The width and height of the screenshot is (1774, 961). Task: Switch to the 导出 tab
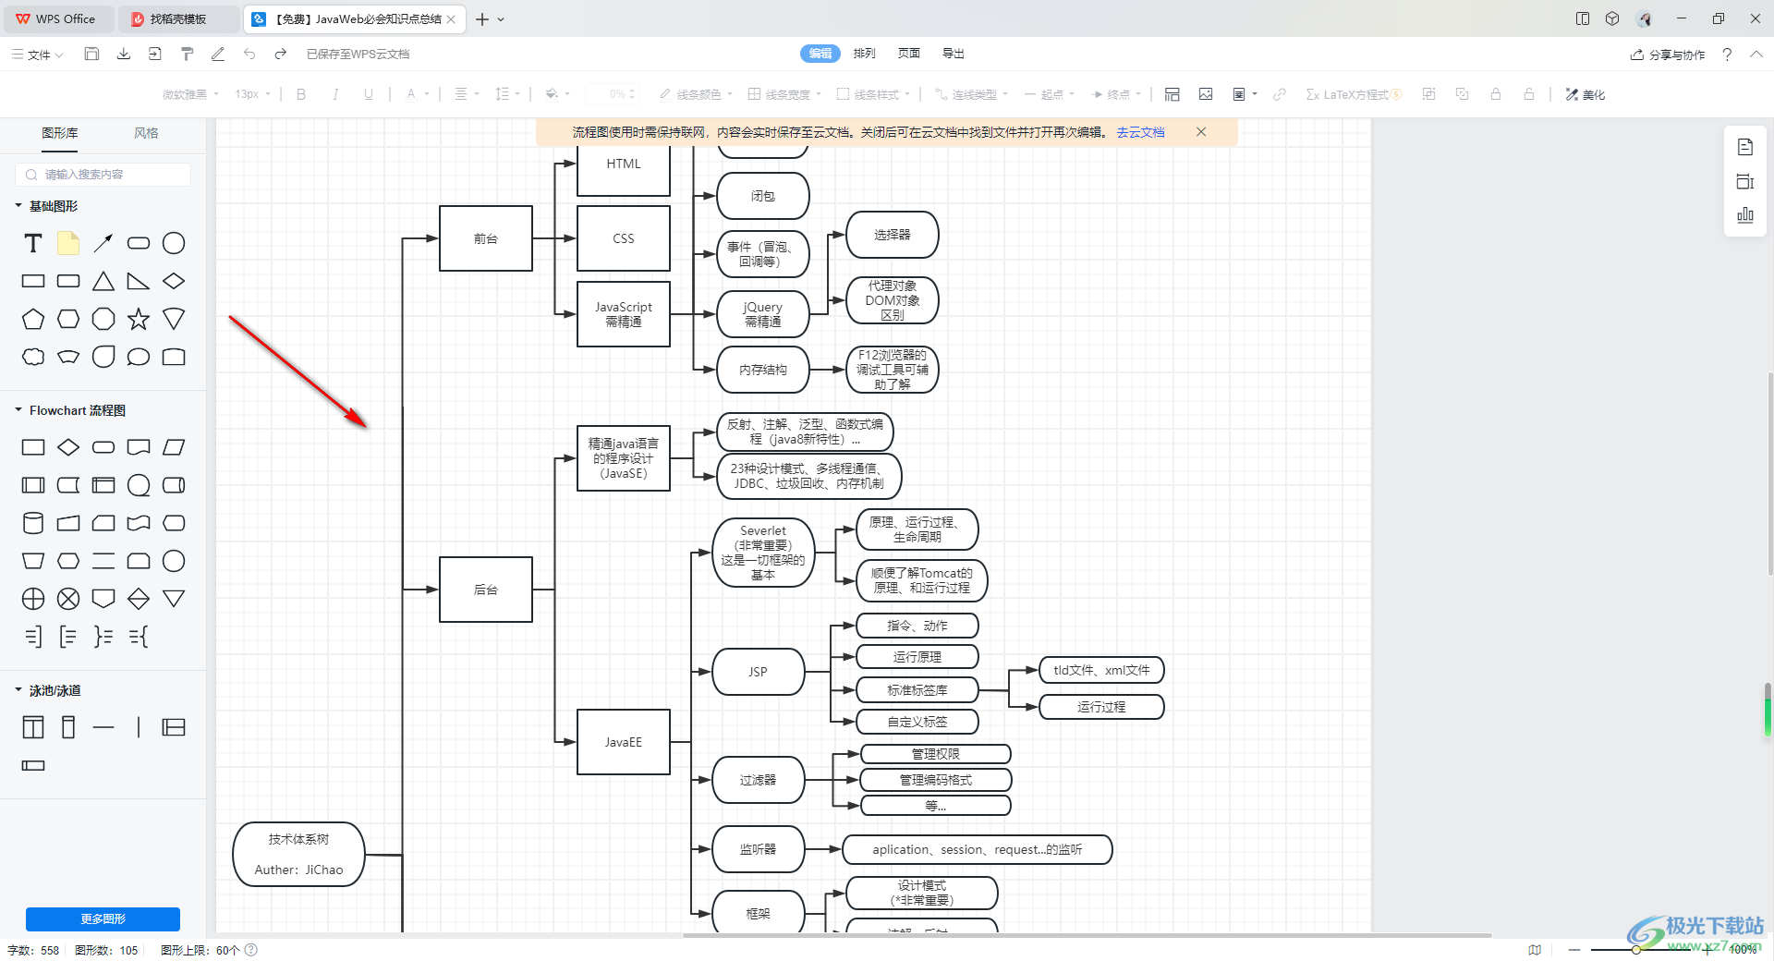pyautogui.click(x=954, y=54)
